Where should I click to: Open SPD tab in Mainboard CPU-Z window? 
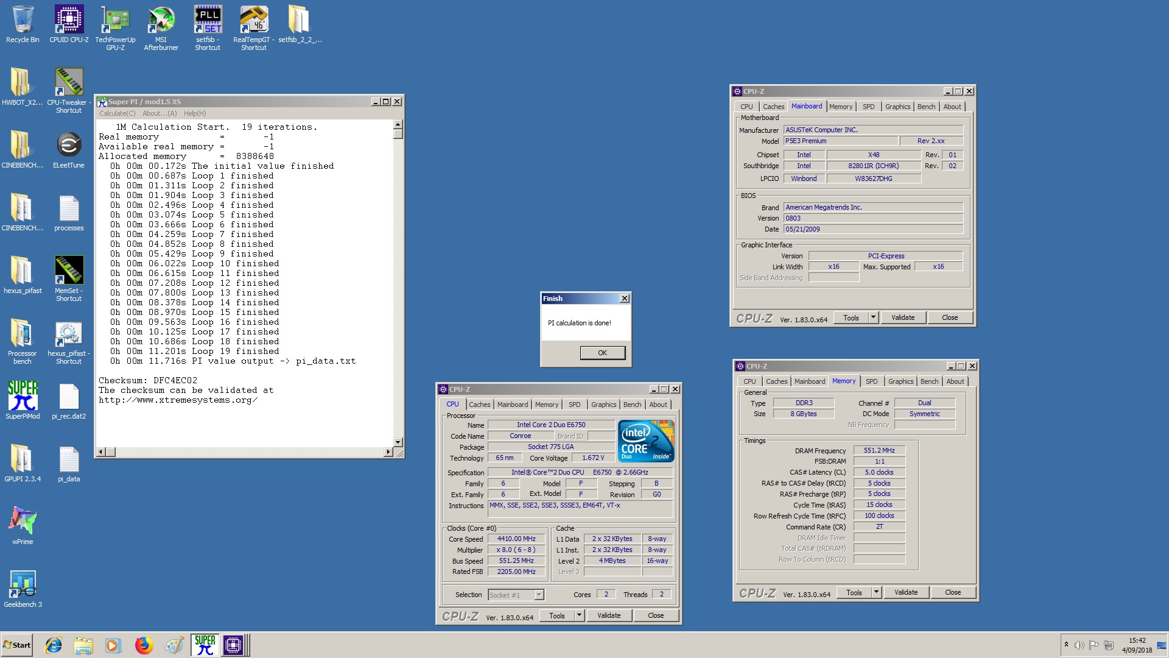868,107
